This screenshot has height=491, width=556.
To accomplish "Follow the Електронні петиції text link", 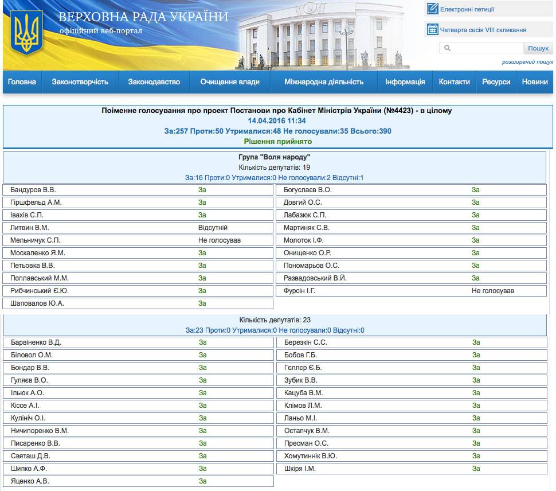I will (x=467, y=9).
